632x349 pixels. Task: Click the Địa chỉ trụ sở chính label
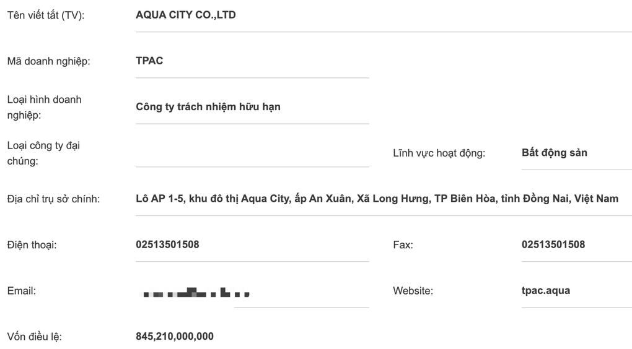click(54, 199)
